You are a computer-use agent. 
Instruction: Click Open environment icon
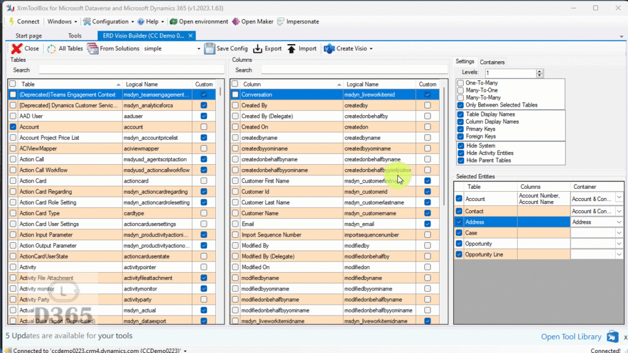pyautogui.click(x=174, y=21)
